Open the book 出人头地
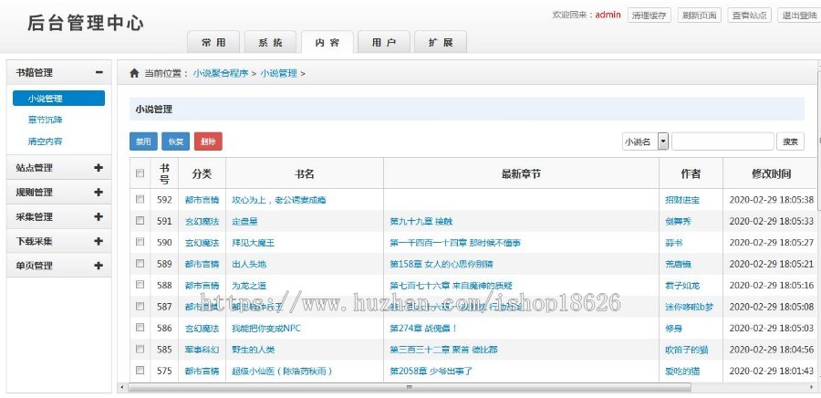Screen dimensions: 821x398 click(249, 265)
